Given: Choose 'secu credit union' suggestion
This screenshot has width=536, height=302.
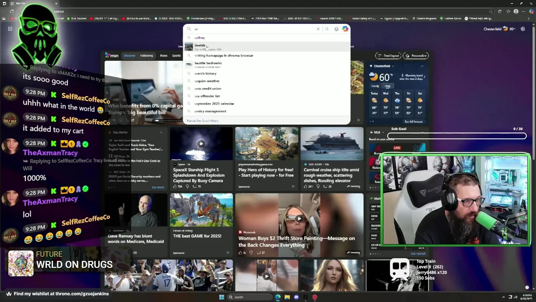Looking at the screenshot, I should click(x=266, y=89).
